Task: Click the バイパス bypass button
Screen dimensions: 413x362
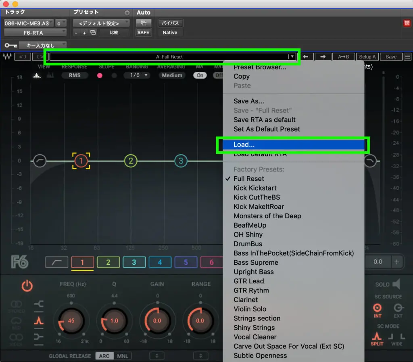Action: [170, 23]
